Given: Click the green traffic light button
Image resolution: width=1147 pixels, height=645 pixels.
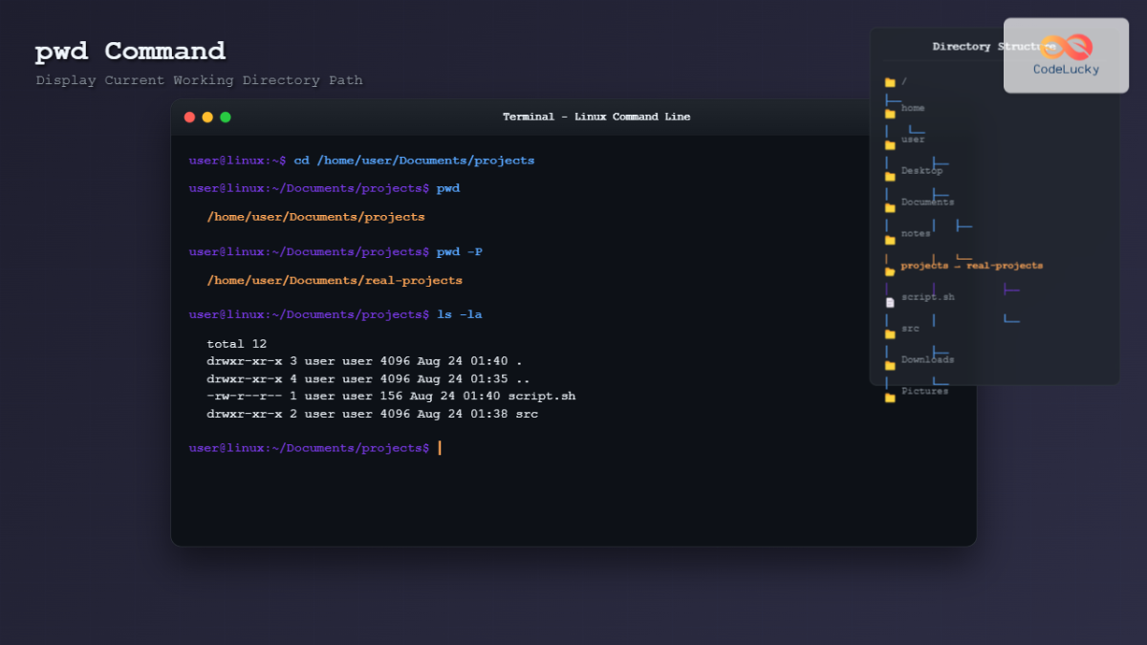Looking at the screenshot, I should (226, 117).
